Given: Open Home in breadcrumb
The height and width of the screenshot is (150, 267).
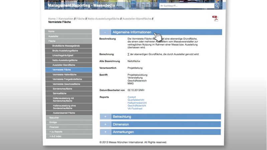Looking at the screenshot, I should click(x=52, y=19).
